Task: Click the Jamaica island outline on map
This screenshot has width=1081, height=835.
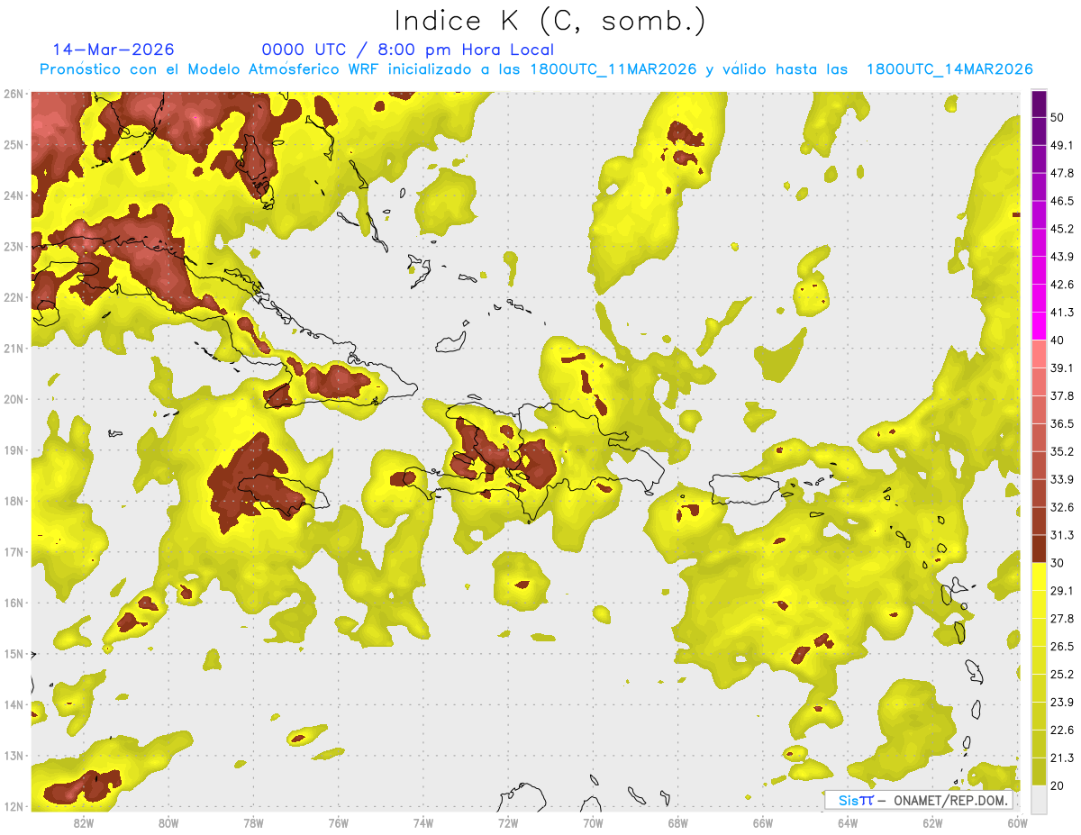Action: click(284, 495)
